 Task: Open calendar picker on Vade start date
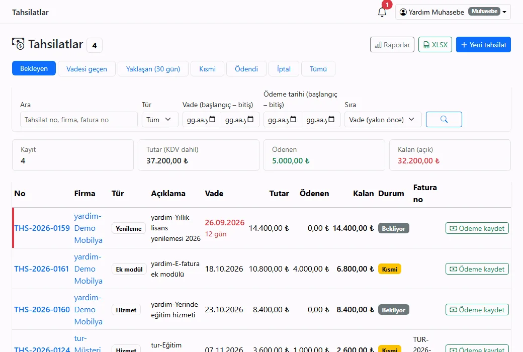(212, 120)
